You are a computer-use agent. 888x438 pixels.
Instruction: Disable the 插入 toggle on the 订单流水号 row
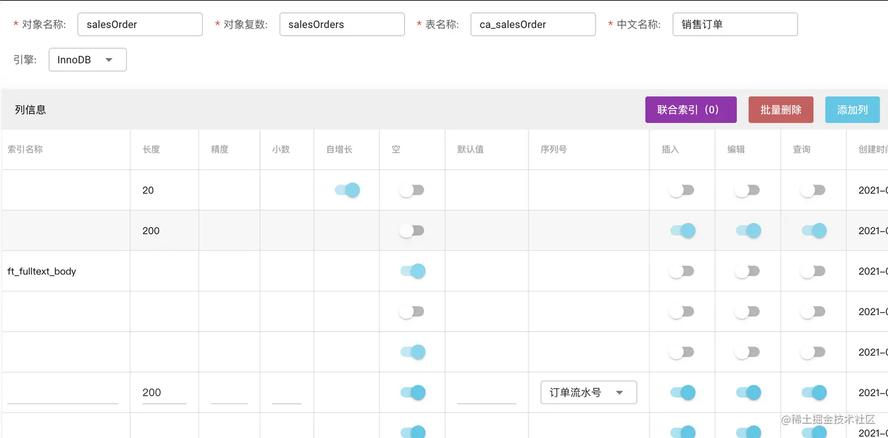(x=681, y=392)
